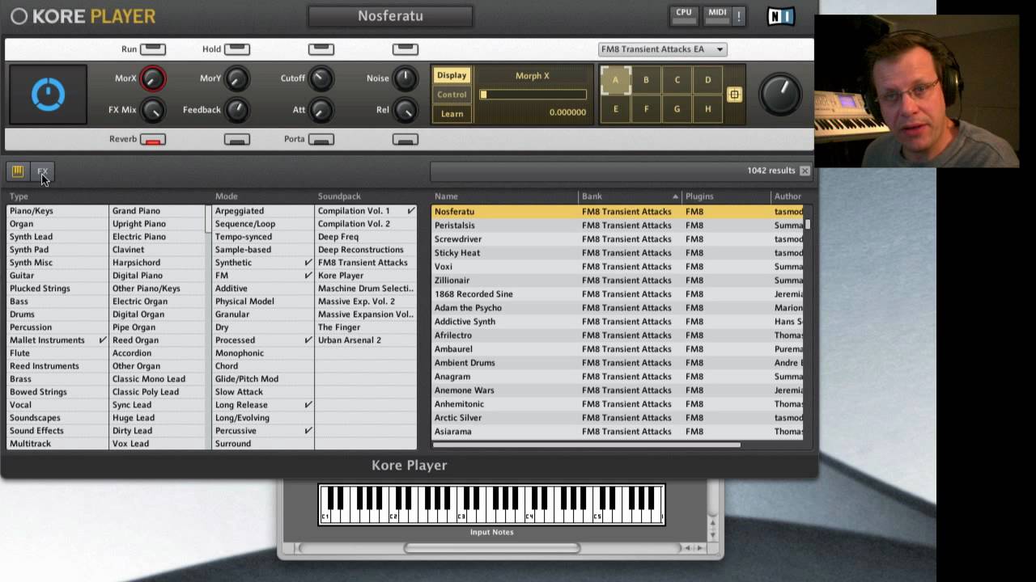Image resolution: width=1036 pixels, height=582 pixels.
Task: Select morph slot B
Action: (646, 80)
